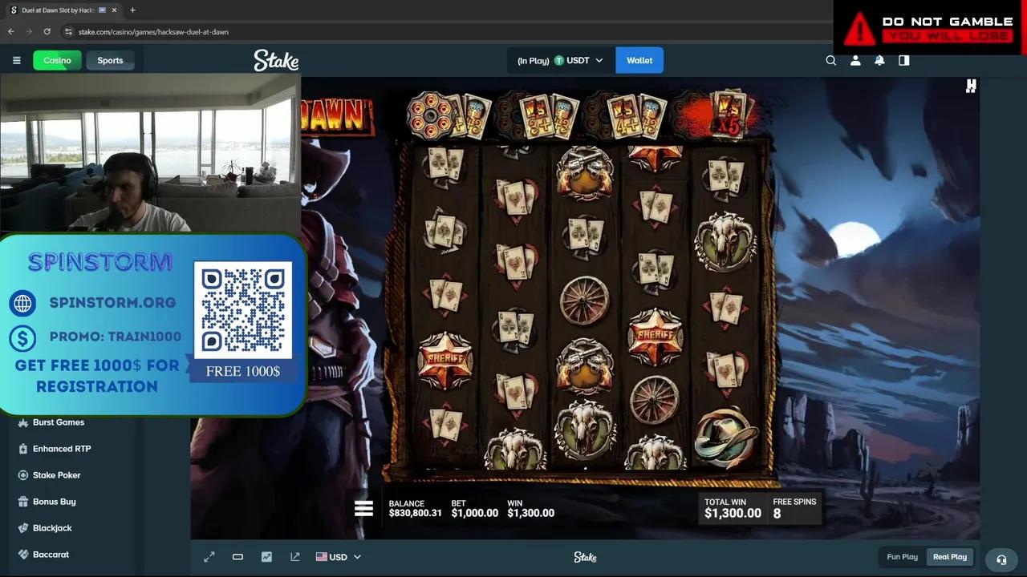Close the Duel at Dawn browser tab

tap(114, 10)
